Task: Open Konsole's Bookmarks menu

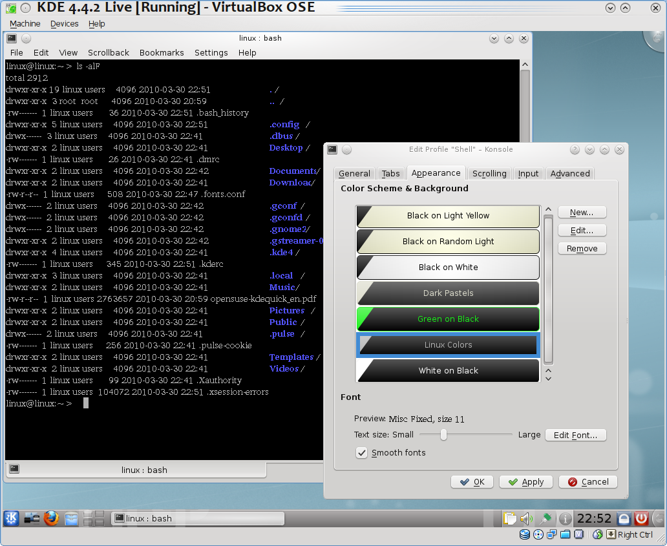Action: click(x=162, y=53)
